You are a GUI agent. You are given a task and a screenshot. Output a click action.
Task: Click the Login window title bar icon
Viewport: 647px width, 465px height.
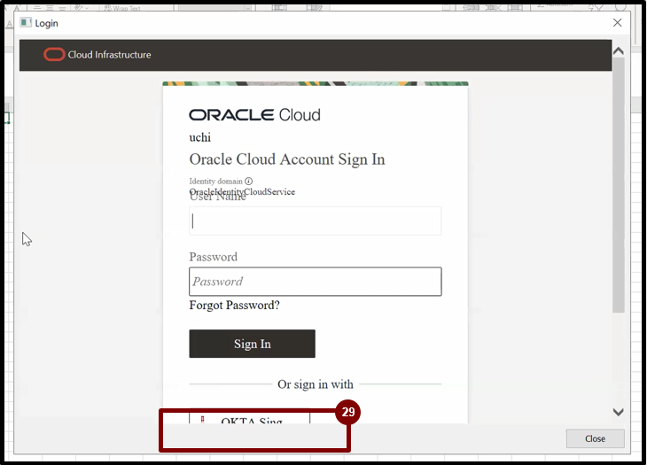tap(26, 22)
